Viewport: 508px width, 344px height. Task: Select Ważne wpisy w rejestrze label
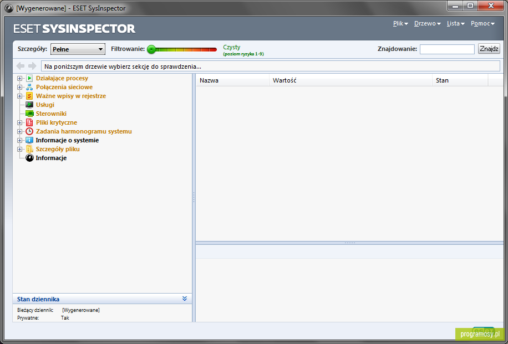coord(71,96)
